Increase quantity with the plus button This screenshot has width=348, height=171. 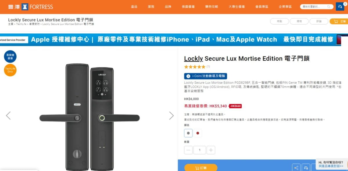211,150
